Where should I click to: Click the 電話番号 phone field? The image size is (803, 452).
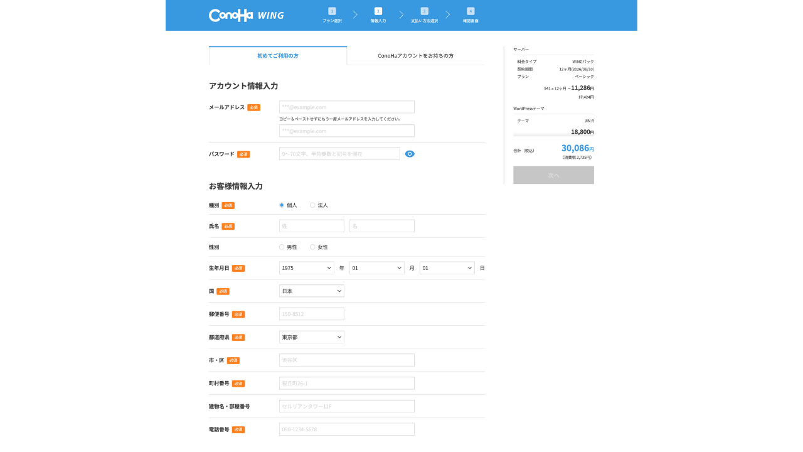coord(347,429)
